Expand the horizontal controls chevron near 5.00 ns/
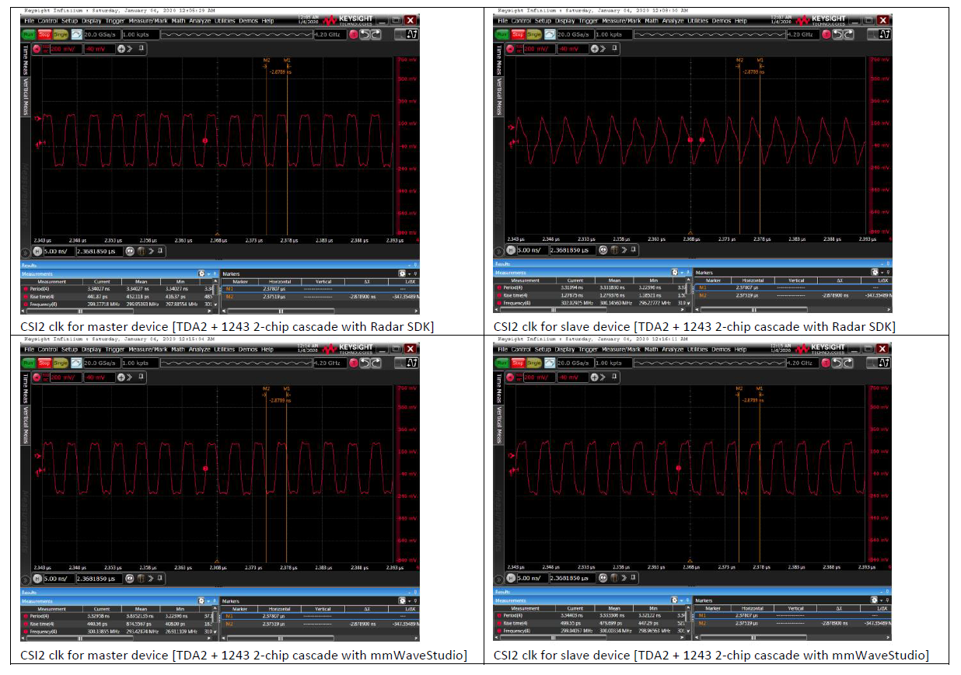This screenshot has width=961, height=675. [150, 252]
